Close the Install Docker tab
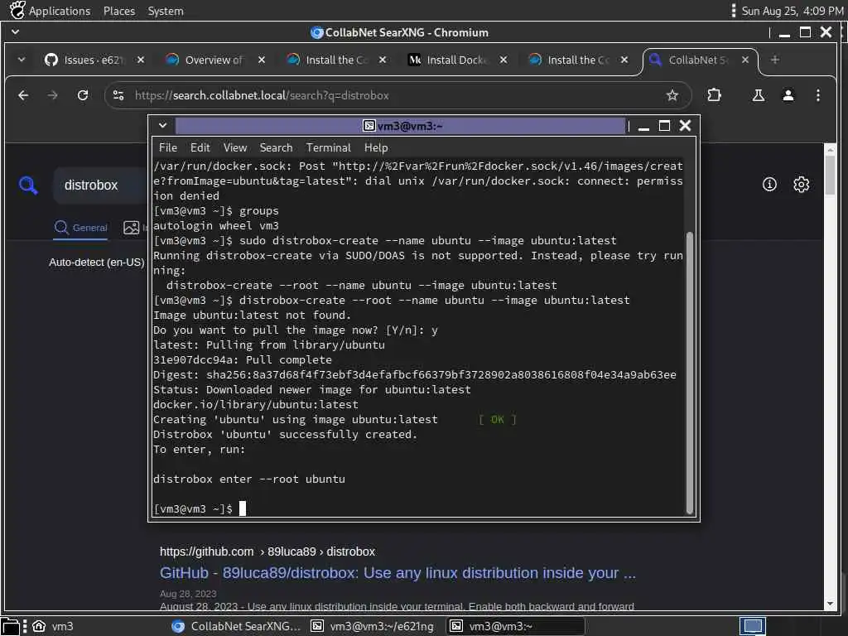Screen dimensions: 848x636 (503, 60)
